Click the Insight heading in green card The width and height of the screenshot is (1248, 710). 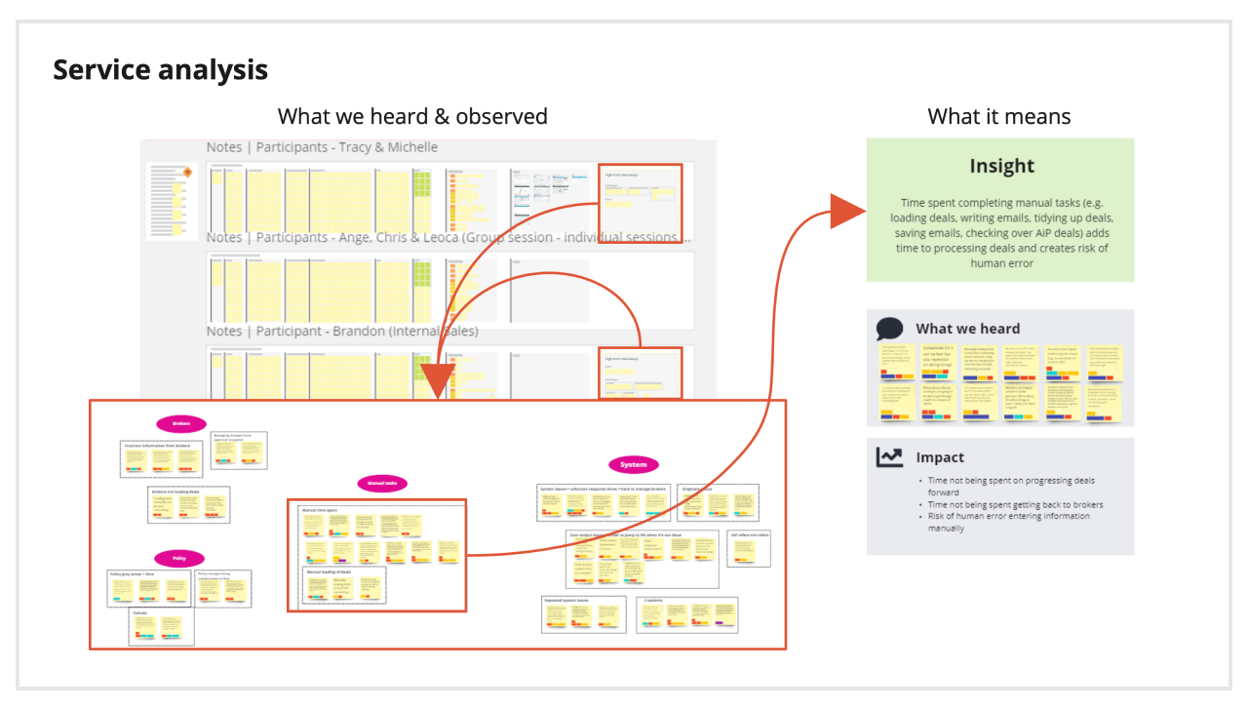(x=1001, y=166)
